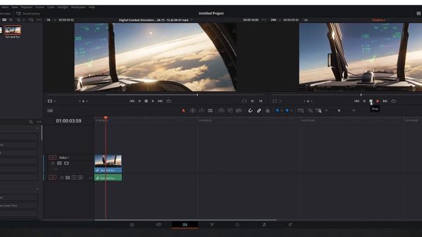
Task: Play the source viewer clip forward
Action: [x=153, y=101]
